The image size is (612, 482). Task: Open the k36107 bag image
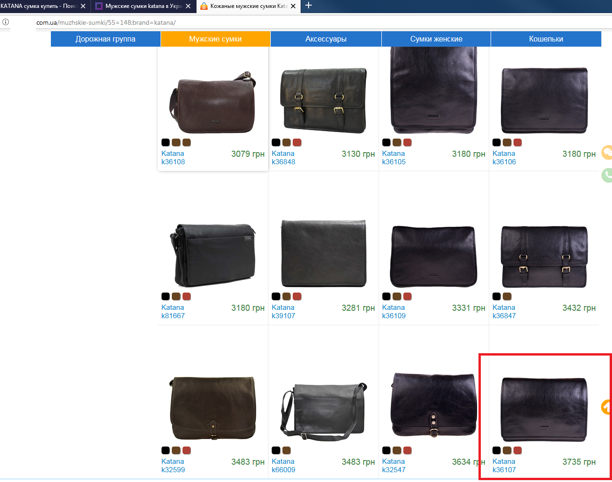pyautogui.click(x=544, y=410)
